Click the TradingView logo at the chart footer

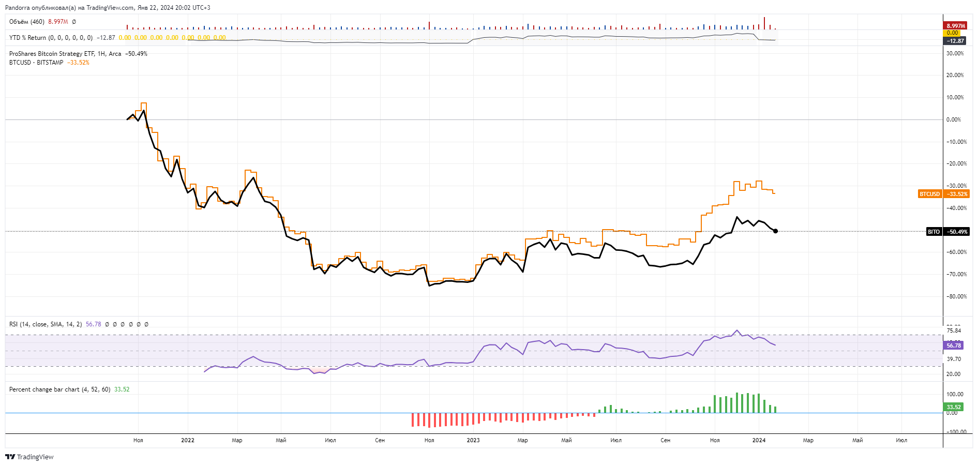(x=29, y=457)
